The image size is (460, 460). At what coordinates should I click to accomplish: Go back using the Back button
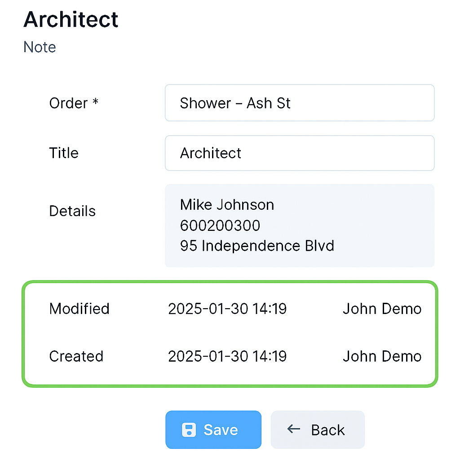318,429
